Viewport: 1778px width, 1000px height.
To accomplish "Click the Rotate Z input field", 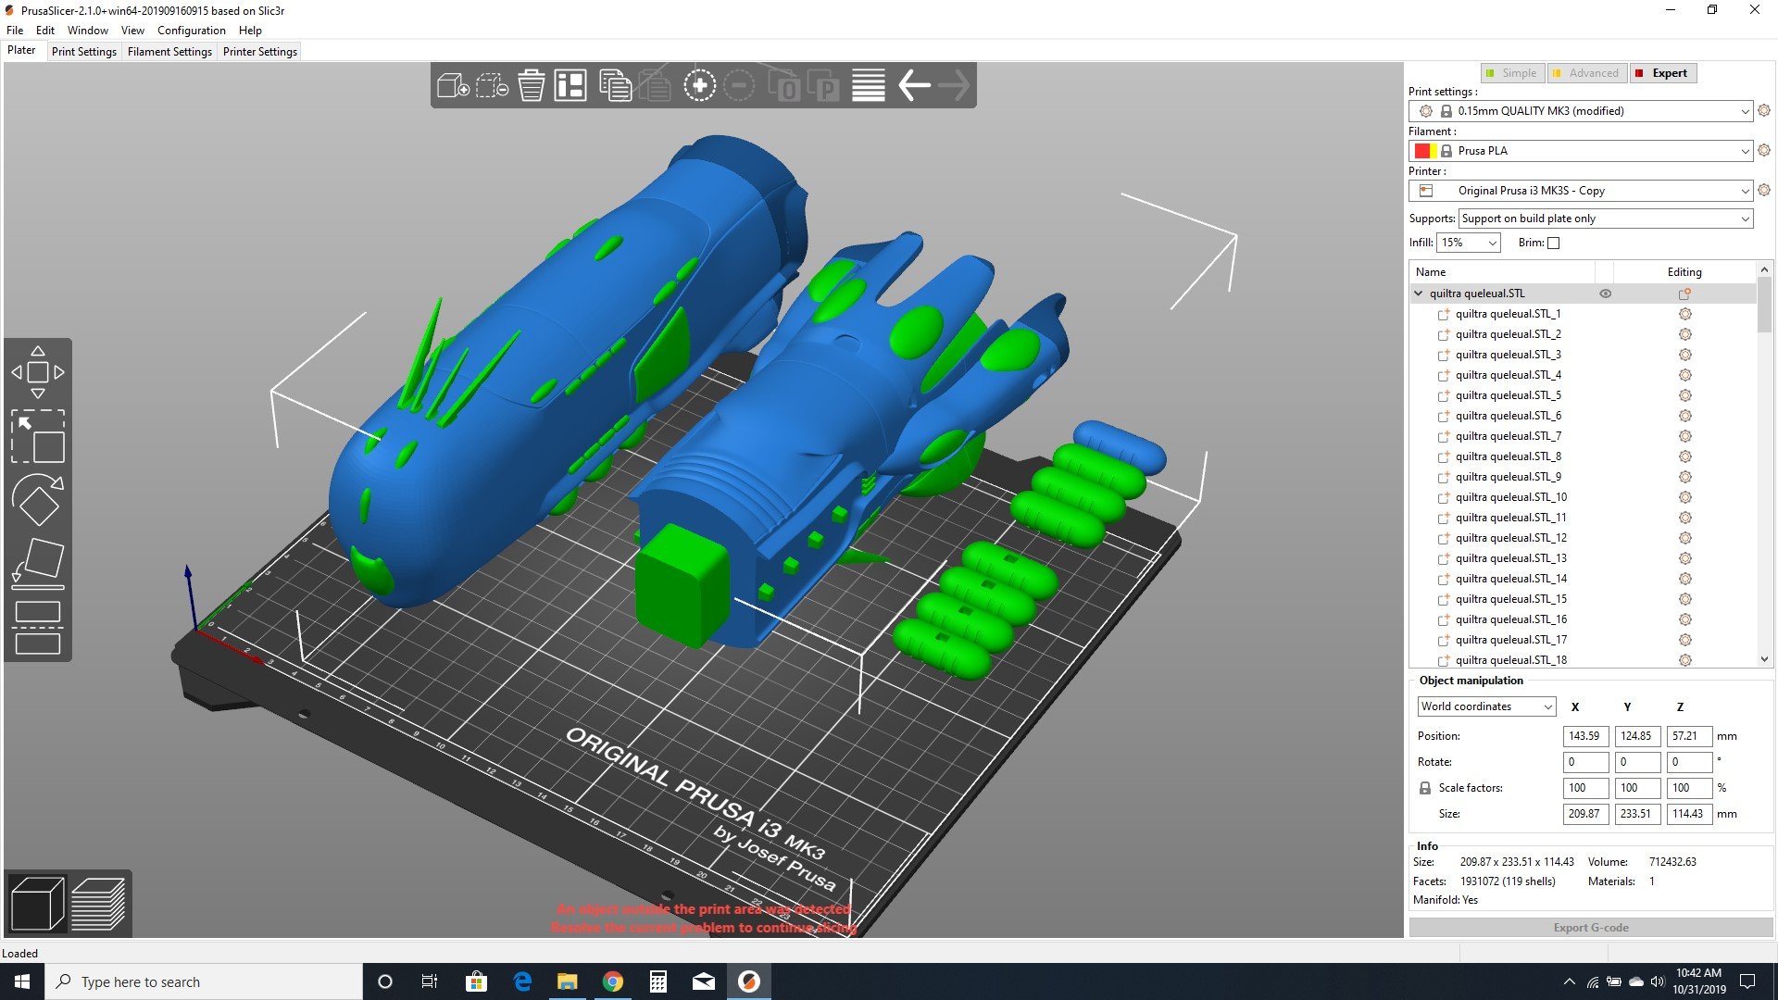I will (x=1689, y=762).
